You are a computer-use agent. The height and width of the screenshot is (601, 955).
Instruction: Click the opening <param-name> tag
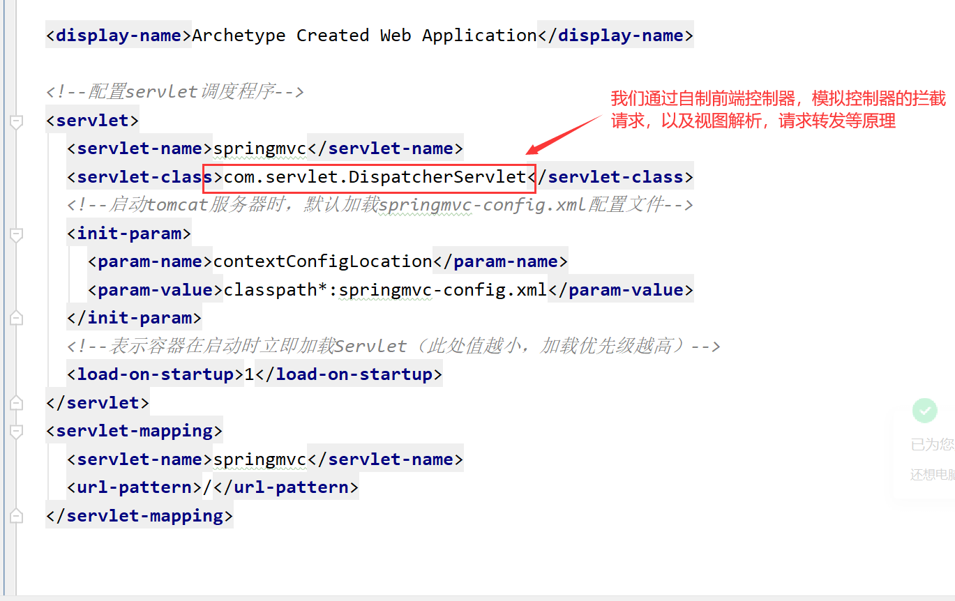[x=151, y=261]
